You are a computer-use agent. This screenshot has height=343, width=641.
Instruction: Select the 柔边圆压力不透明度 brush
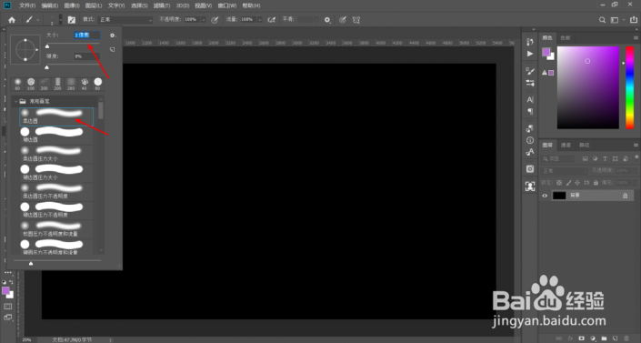coord(56,192)
